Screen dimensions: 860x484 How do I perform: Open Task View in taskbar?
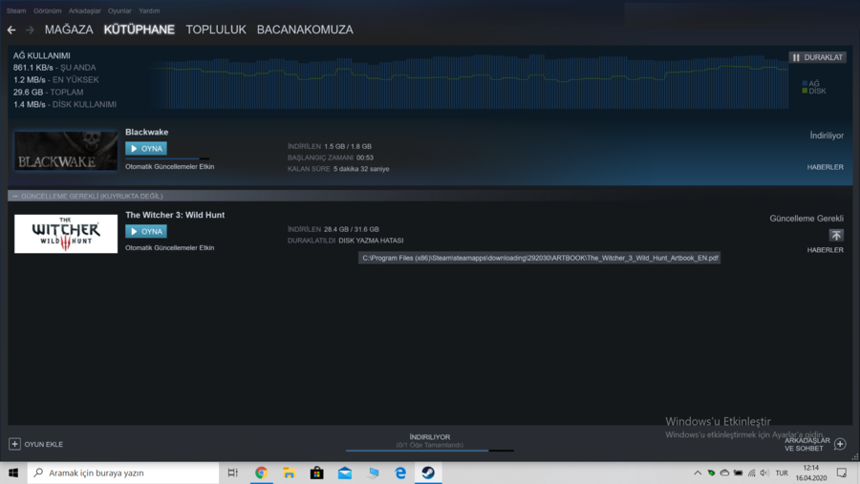(x=232, y=473)
